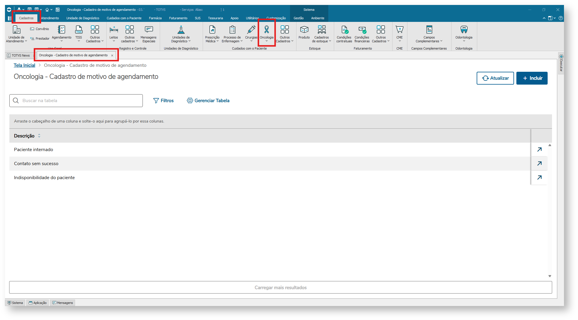Open Unidades de Diagnóstico flask icon
Image resolution: width=578 pixels, height=320 pixels.
click(x=181, y=30)
